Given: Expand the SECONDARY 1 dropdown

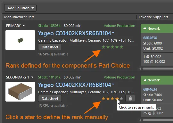Looking at the screenshot, I should coord(20,77).
